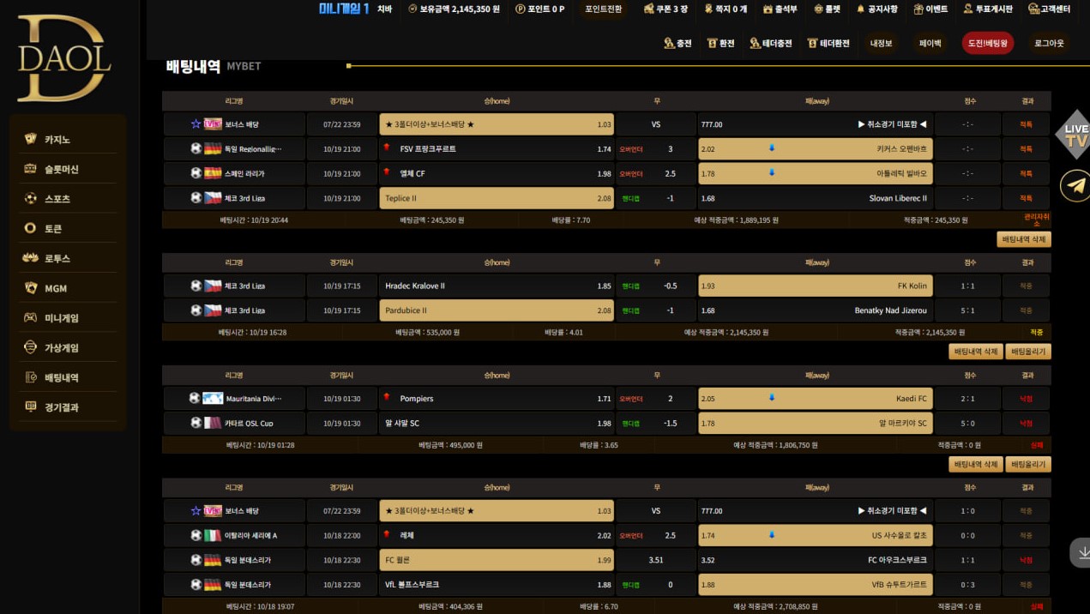The image size is (1090, 614).
Task: Select the Teplice II home bet cell
Action: click(497, 198)
